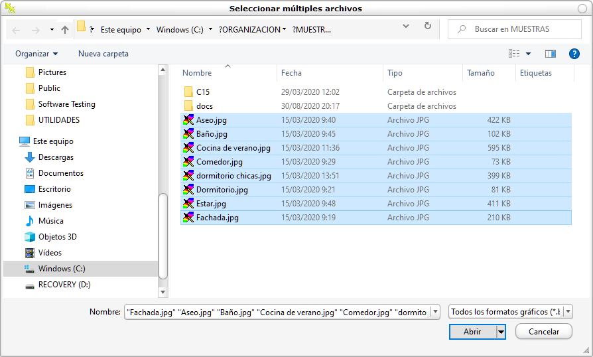The height and width of the screenshot is (357, 593).
Task: Click Nueva carpeta in toolbar
Action: tap(103, 54)
